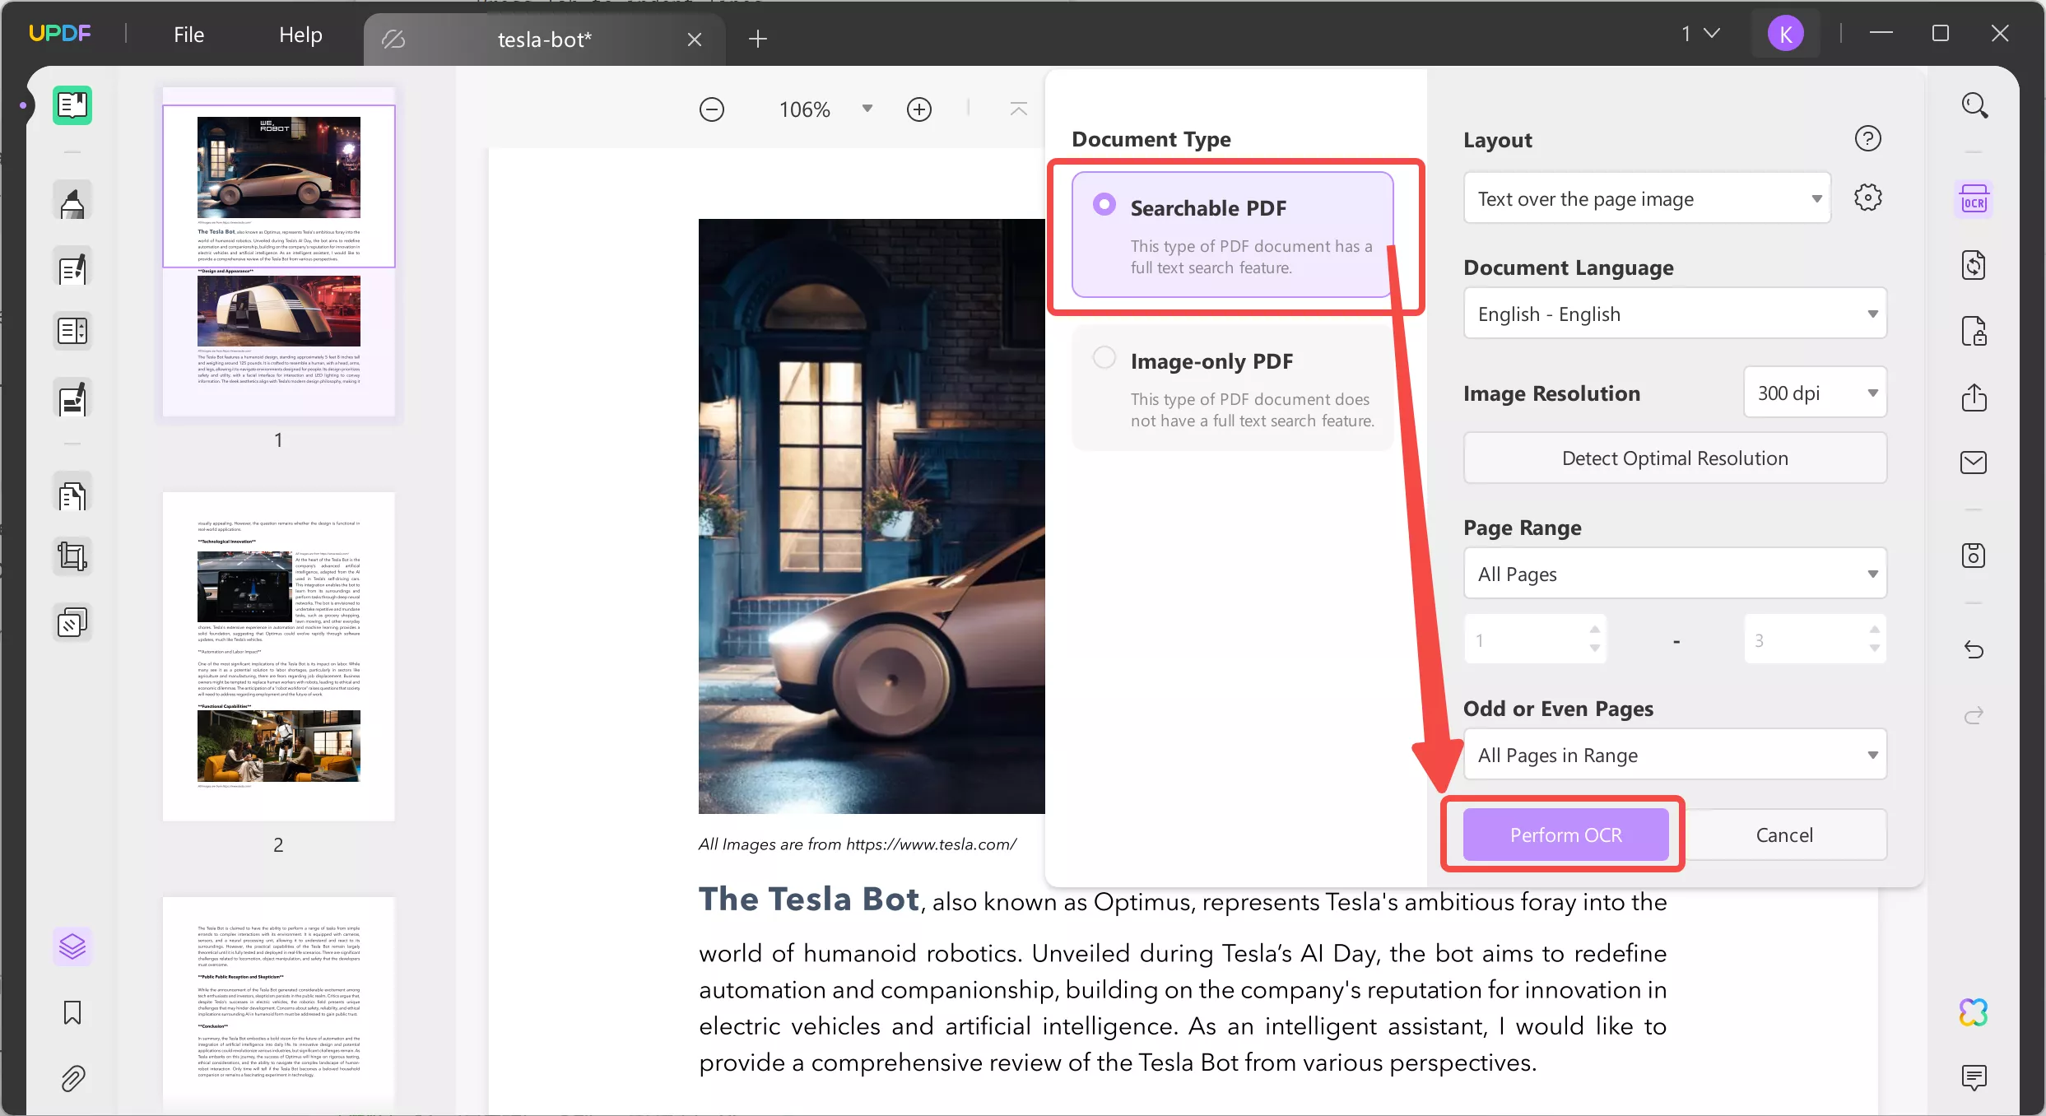This screenshot has height=1116, width=2046.
Task: Click the page range start field
Action: [x=1535, y=639]
